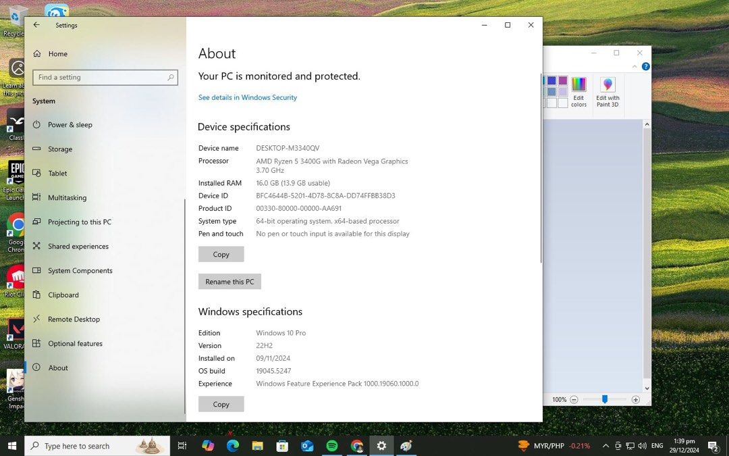Copy the device specifications
The width and height of the screenshot is (729, 456).
[221, 254]
